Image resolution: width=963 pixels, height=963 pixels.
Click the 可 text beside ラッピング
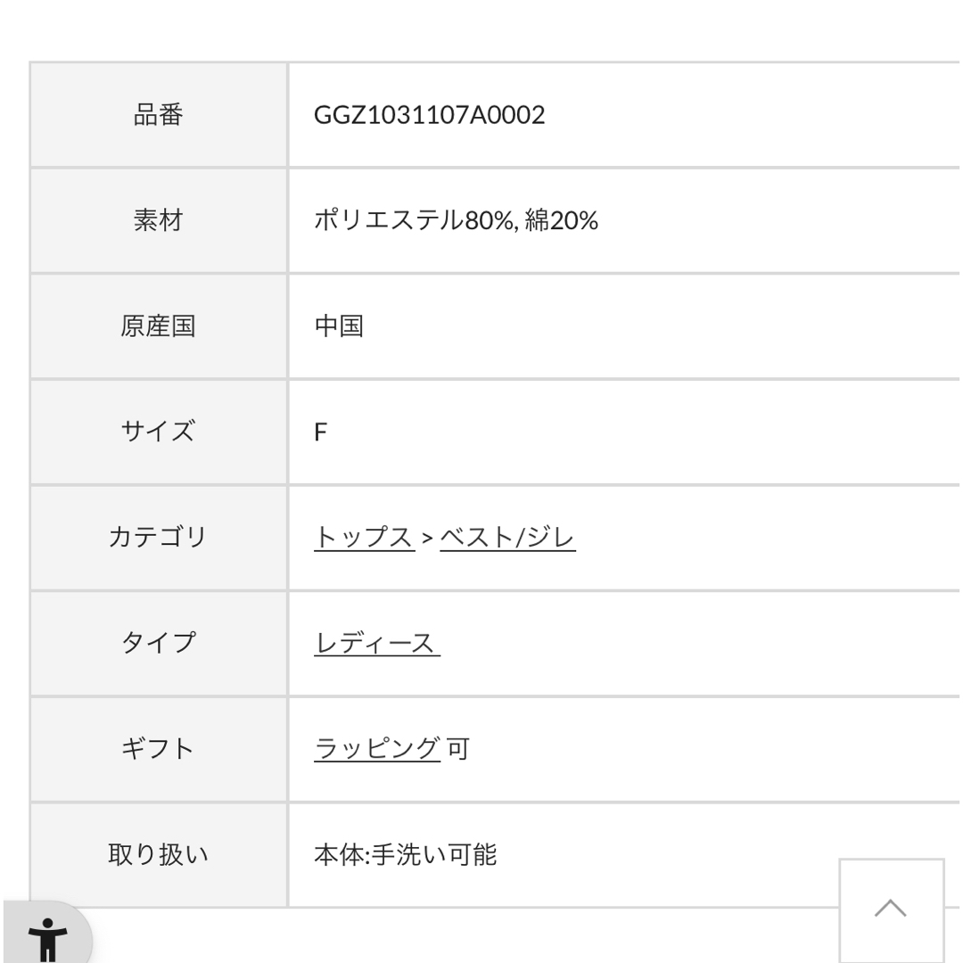pos(458,749)
